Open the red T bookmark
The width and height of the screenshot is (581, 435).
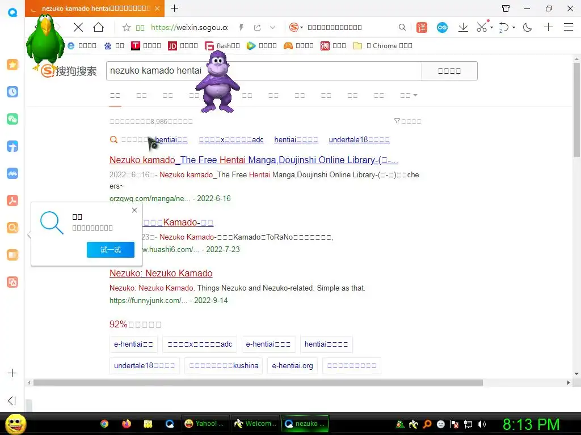tap(146, 45)
